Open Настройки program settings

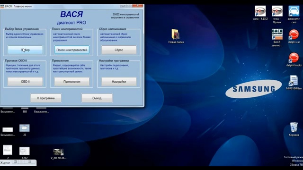[x=119, y=82]
